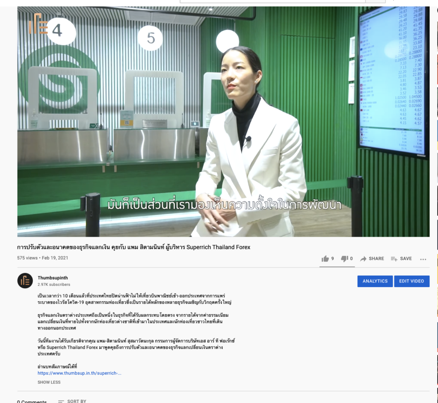Click the Comments count heading

[x=32, y=401]
